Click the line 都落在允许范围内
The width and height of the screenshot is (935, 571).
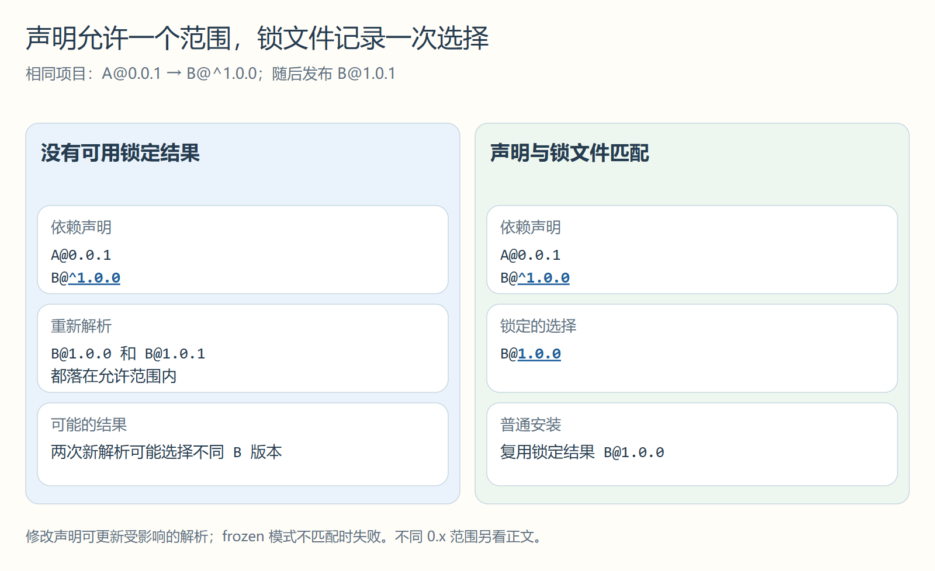pyautogui.click(x=114, y=376)
